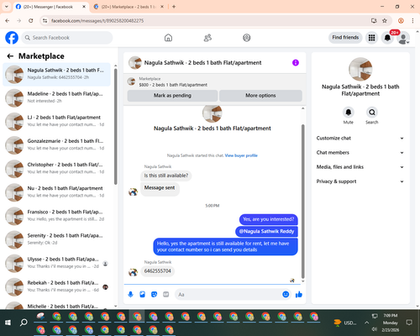This screenshot has width=420, height=336.
Task: Go to the Home feed icon
Action: [x=168, y=38]
